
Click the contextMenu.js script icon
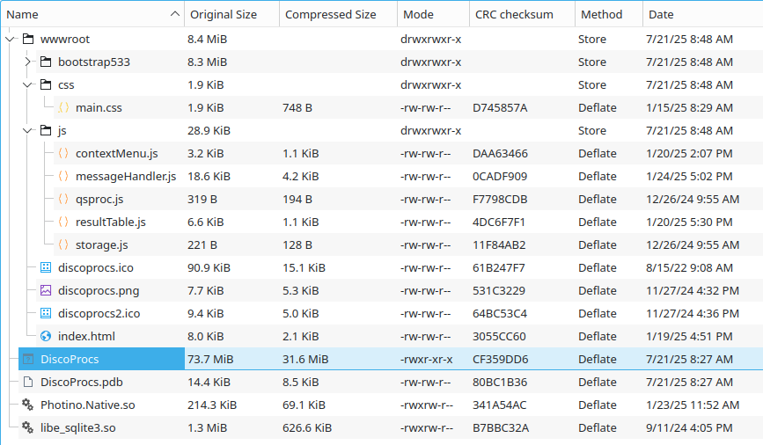click(63, 154)
